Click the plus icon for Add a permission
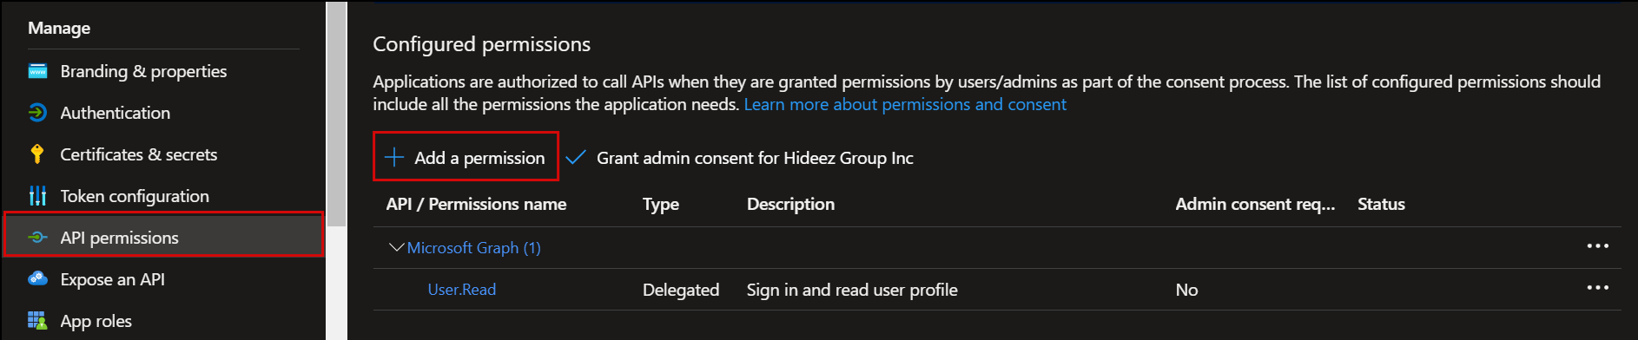The image size is (1638, 340). pos(394,157)
